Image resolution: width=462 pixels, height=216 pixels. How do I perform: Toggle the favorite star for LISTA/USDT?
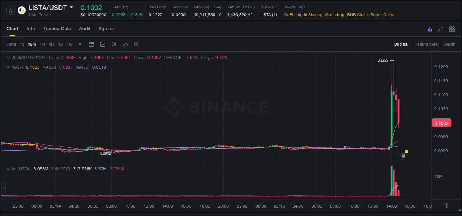[10, 10]
